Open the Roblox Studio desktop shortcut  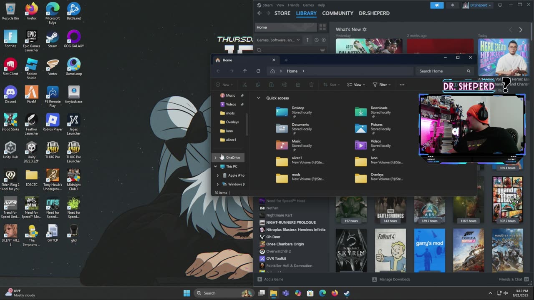pos(31,69)
